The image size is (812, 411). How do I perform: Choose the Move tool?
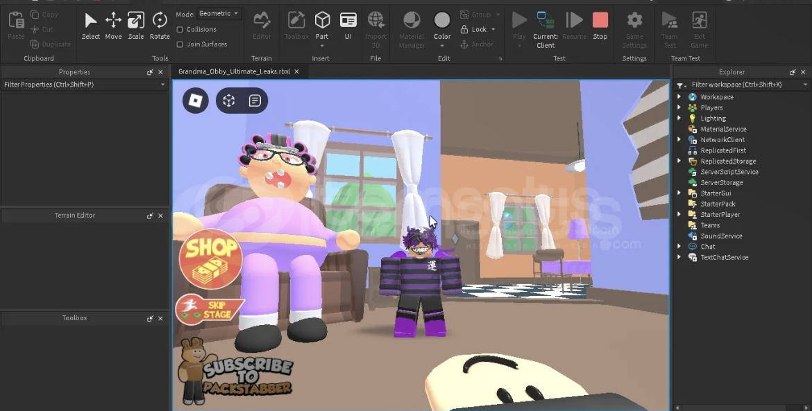113,26
